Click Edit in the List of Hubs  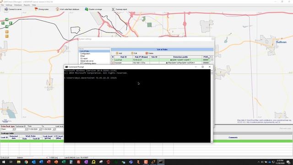(134, 53)
